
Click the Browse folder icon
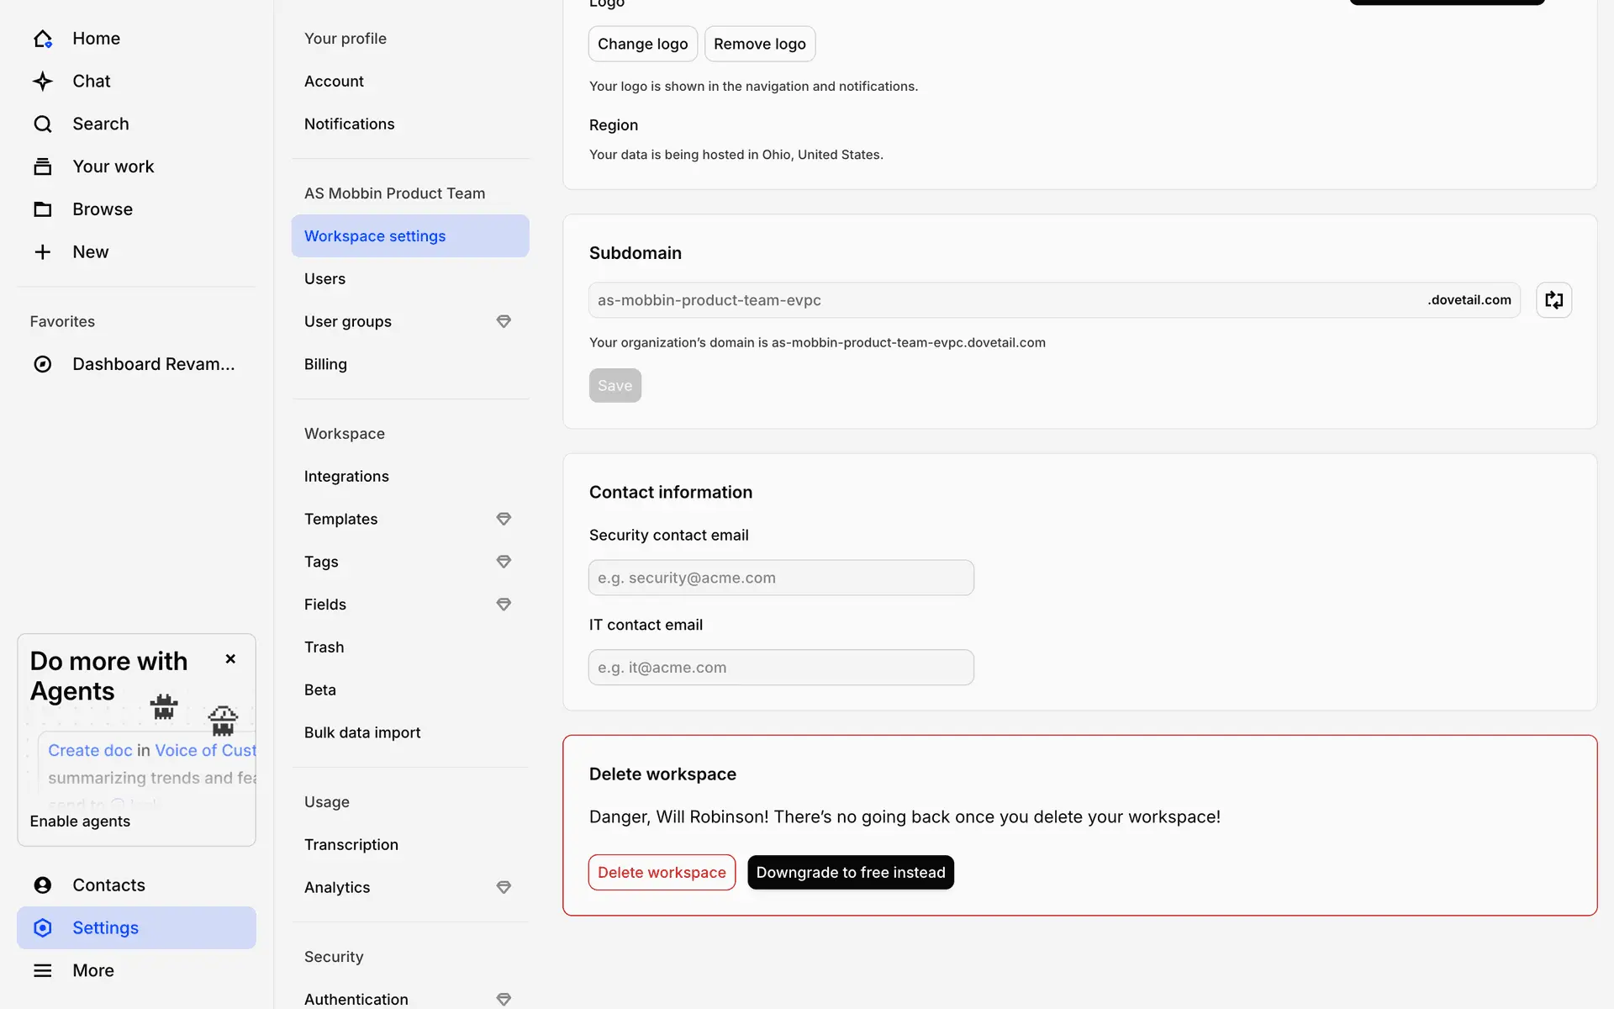(43, 209)
